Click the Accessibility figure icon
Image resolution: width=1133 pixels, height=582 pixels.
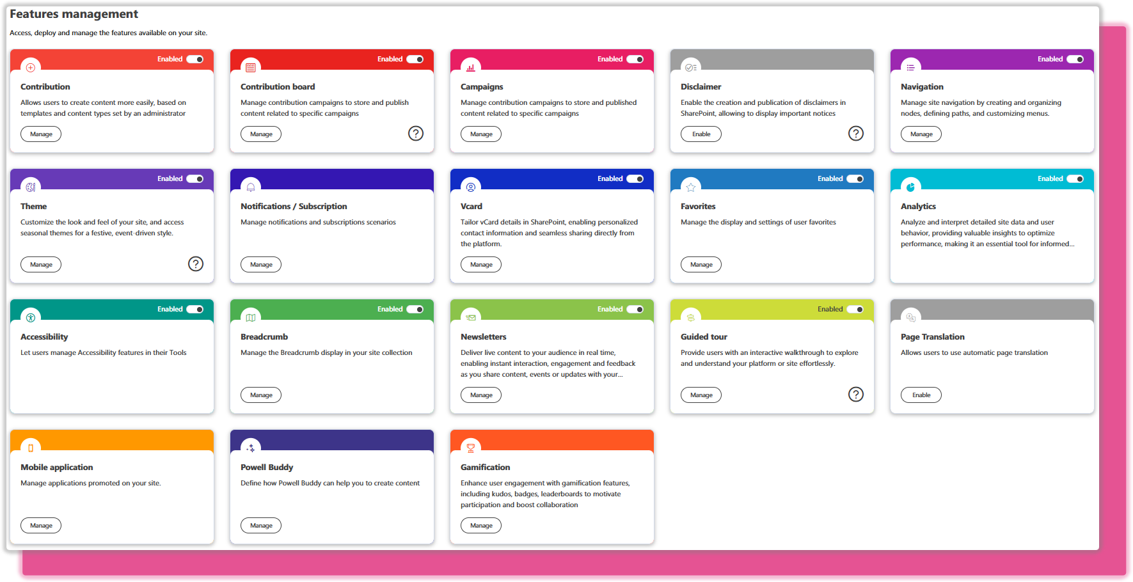coord(31,317)
